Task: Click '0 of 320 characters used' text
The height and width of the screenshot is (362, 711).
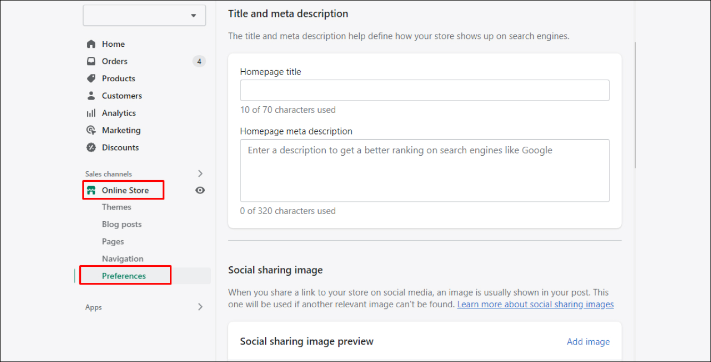Action: (x=288, y=211)
